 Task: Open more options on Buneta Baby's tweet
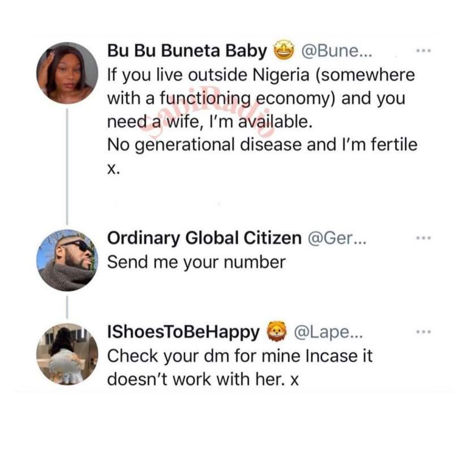pyautogui.click(x=423, y=51)
